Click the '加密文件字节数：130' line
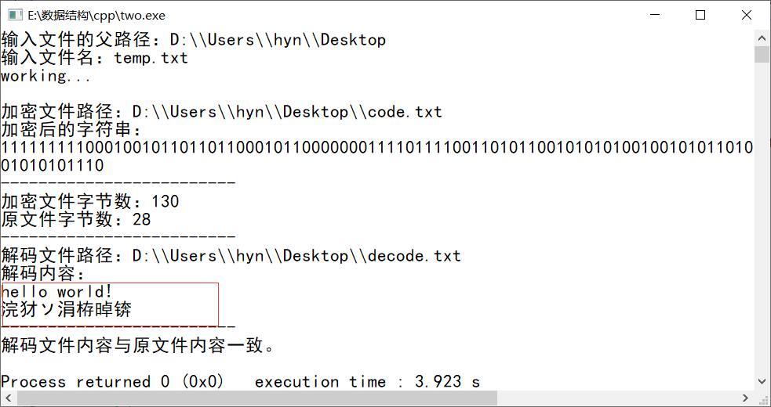This screenshot has height=407, width=771. coord(90,202)
